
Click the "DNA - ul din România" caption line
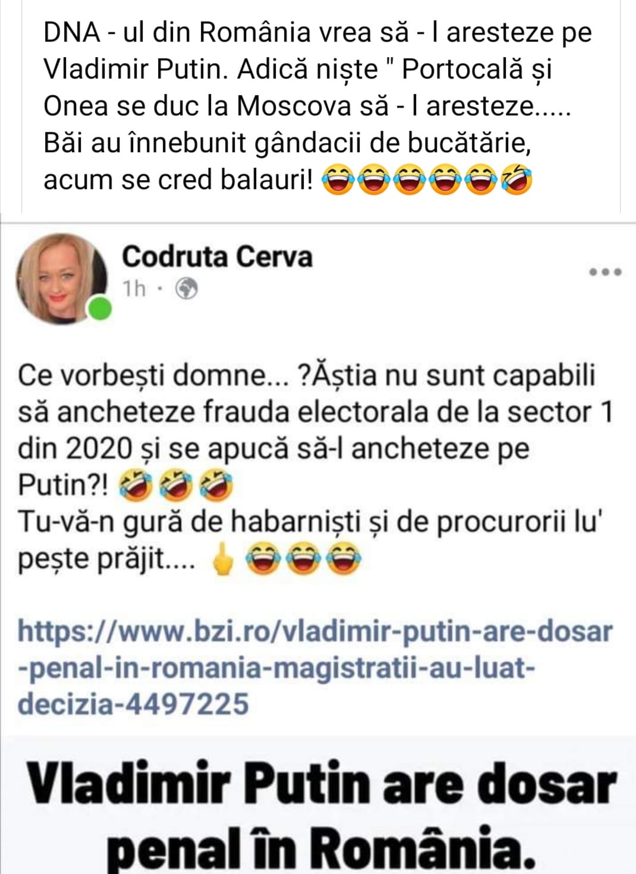[317, 32]
